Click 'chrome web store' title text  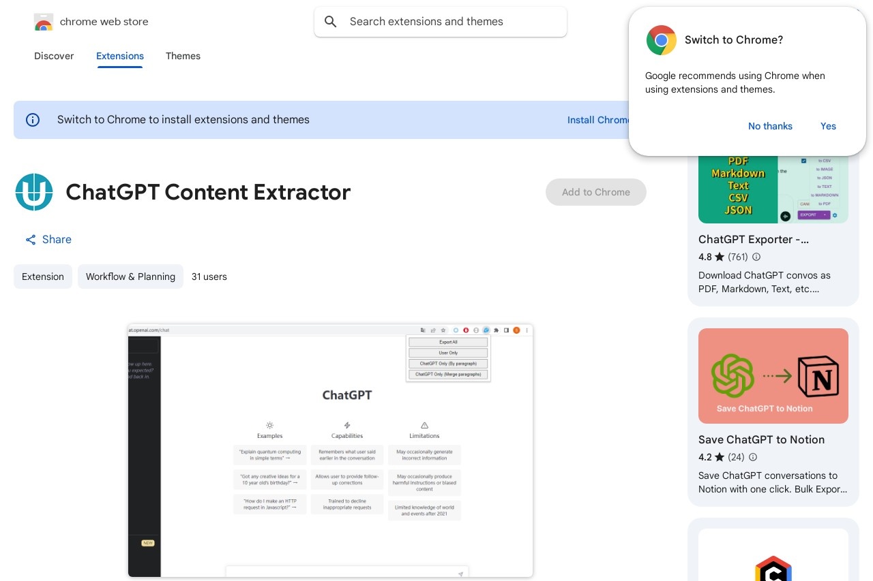[104, 22]
